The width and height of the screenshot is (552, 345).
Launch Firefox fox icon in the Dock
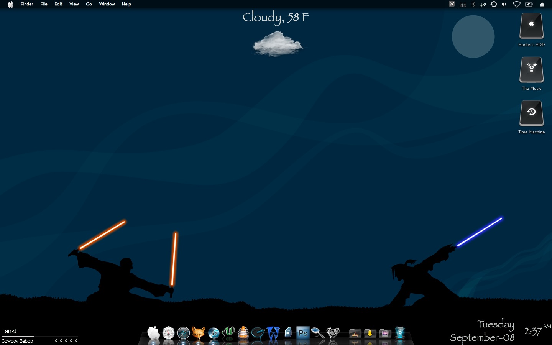tap(198, 333)
